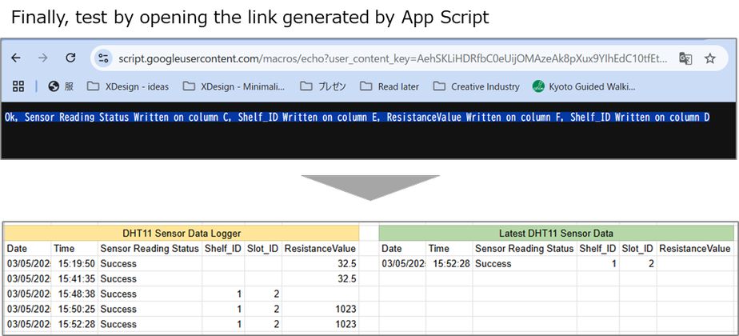
Task: Select the Time cell 15:19:50
Action: [x=74, y=263]
